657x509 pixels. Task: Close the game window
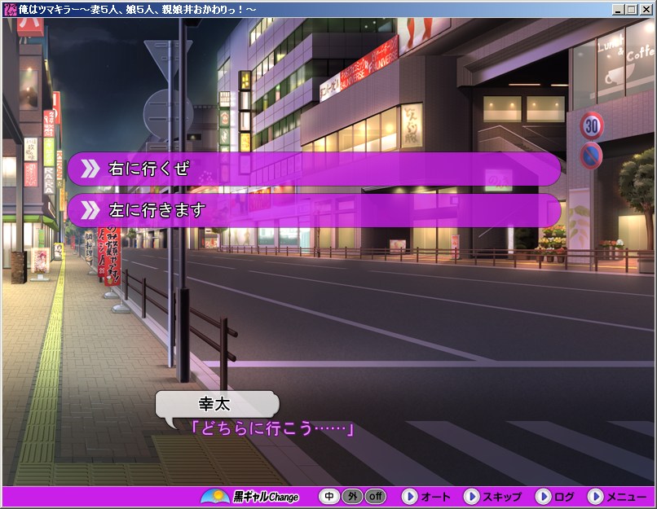(x=646, y=9)
